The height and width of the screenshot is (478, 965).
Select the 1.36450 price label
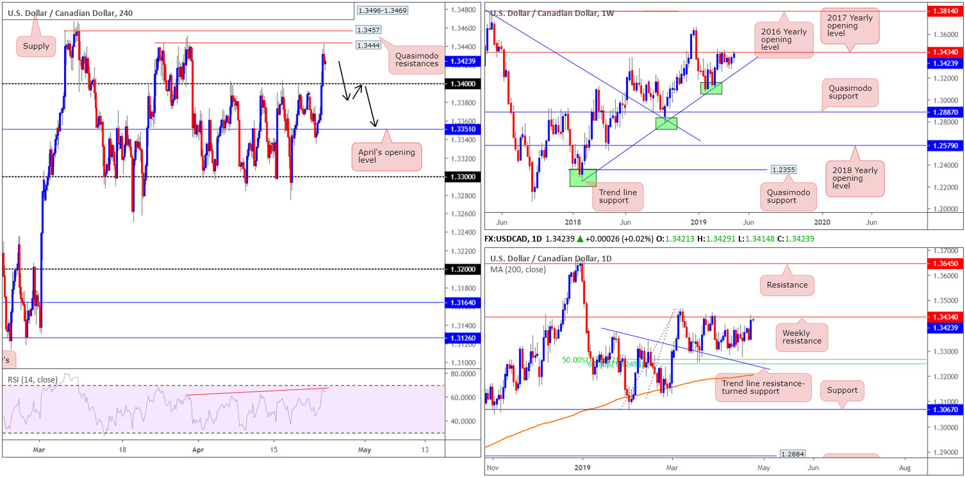[946, 263]
